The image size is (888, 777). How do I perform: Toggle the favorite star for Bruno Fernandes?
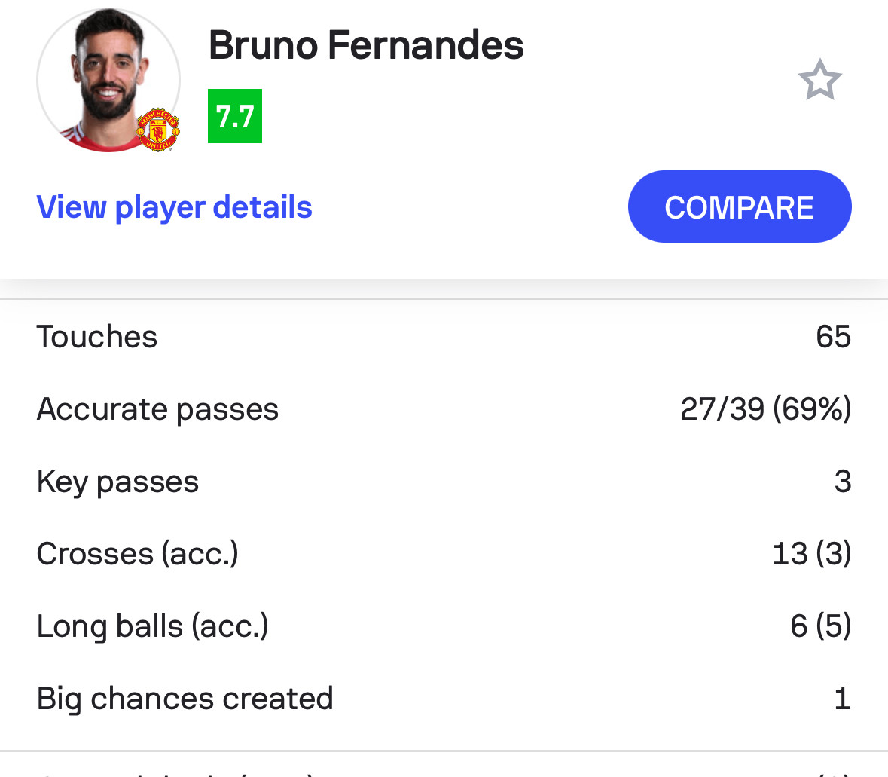point(819,80)
